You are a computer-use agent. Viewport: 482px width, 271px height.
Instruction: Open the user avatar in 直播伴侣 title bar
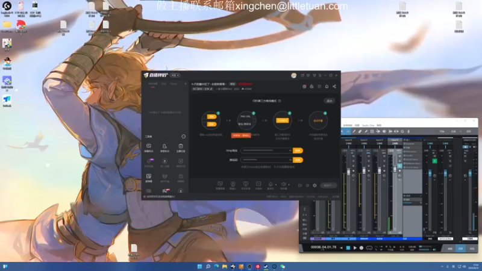point(294,76)
